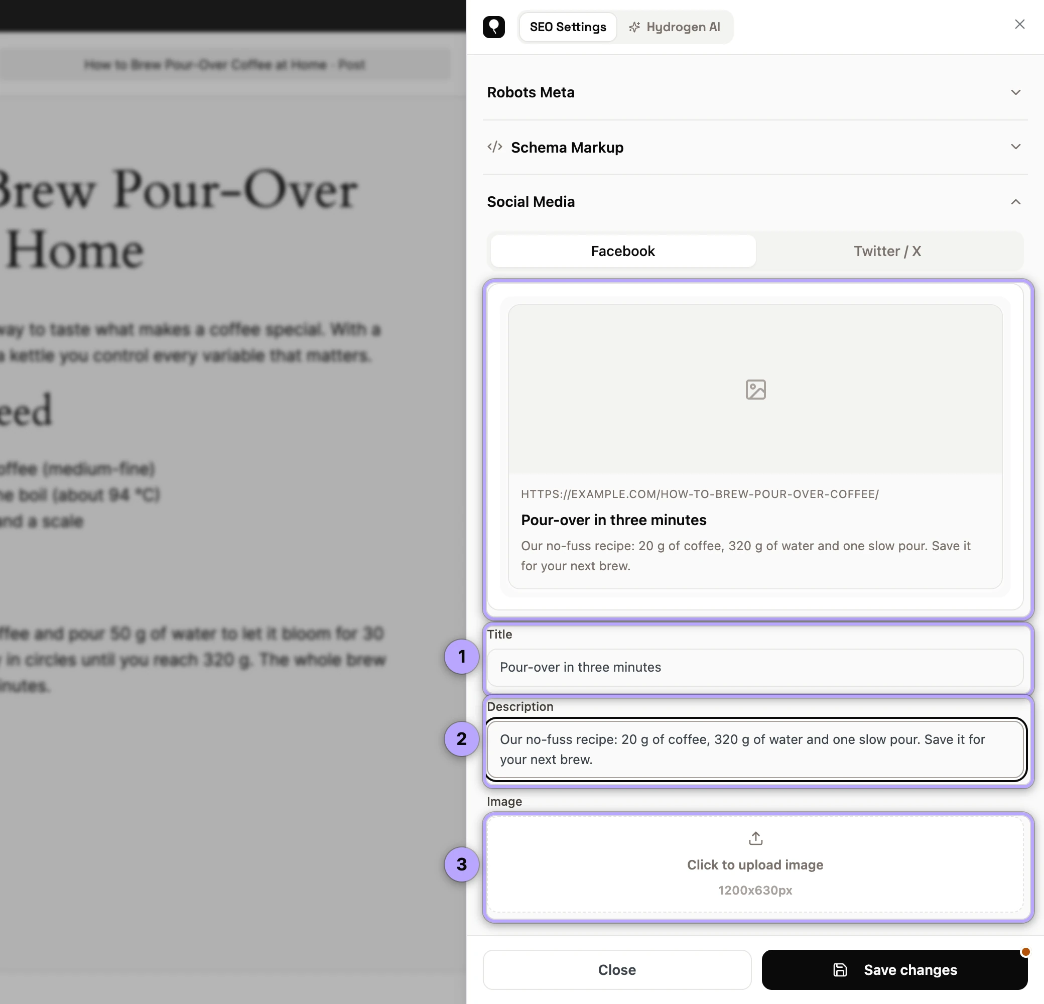Click the preview description text
Screen dimensions: 1044x1004
(x=745, y=556)
